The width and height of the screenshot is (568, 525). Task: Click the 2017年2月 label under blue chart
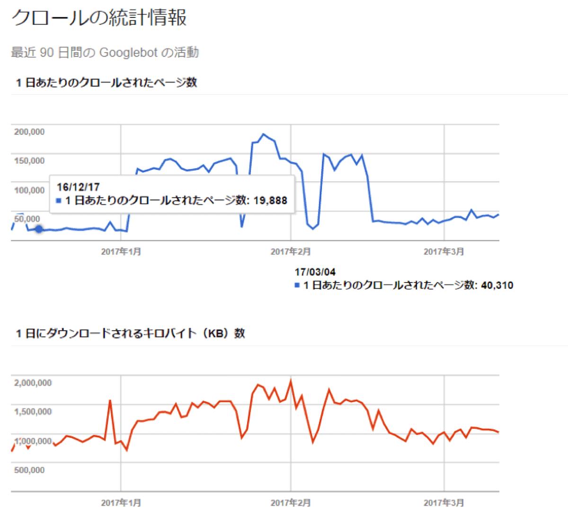(x=290, y=252)
